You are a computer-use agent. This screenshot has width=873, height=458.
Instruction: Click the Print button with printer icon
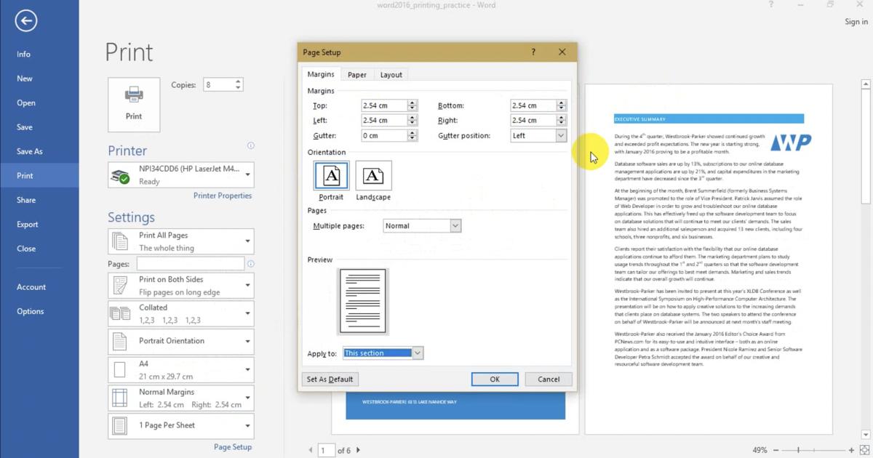pyautogui.click(x=134, y=105)
